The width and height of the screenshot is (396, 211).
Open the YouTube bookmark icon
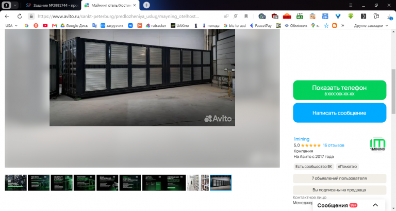[45, 25]
